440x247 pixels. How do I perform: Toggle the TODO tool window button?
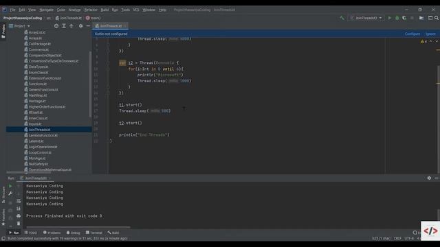tap(31, 233)
